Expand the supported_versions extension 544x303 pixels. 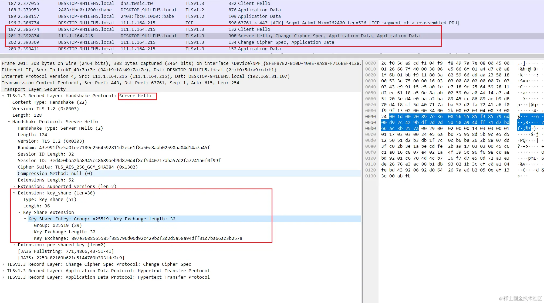point(14,187)
